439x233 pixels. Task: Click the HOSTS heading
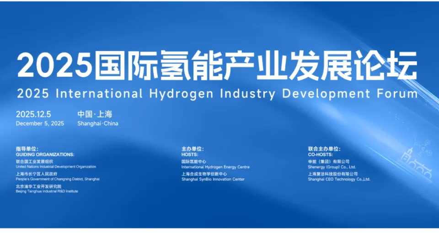pyautogui.click(x=189, y=154)
